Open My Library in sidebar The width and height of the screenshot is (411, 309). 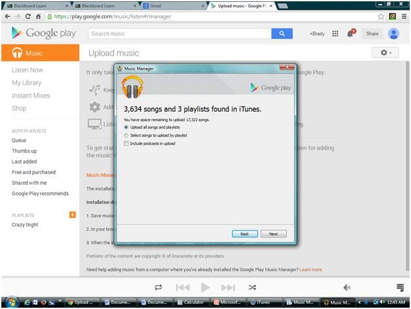coord(26,83)
